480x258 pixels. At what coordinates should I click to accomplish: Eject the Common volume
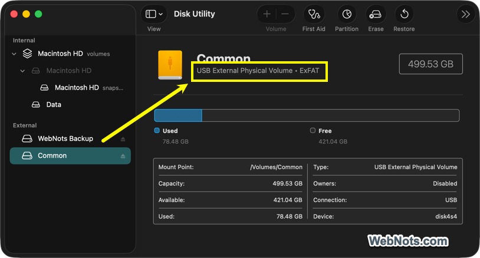[123, 156]
